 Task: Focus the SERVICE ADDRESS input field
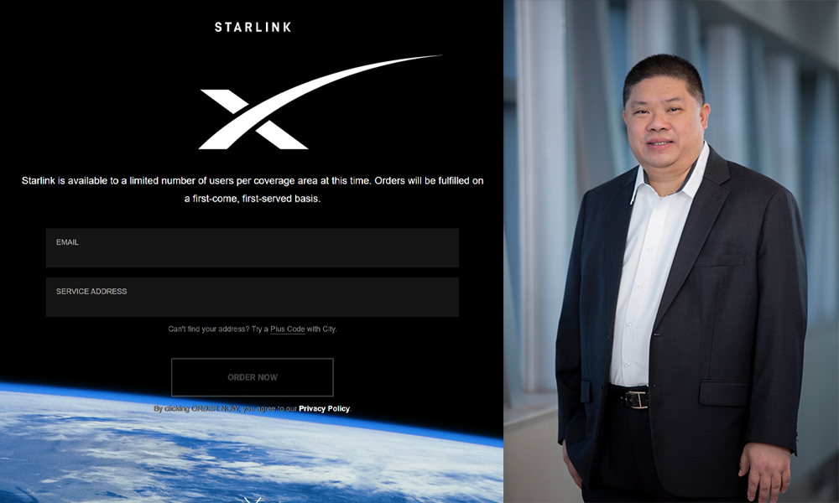click(252, 298)
